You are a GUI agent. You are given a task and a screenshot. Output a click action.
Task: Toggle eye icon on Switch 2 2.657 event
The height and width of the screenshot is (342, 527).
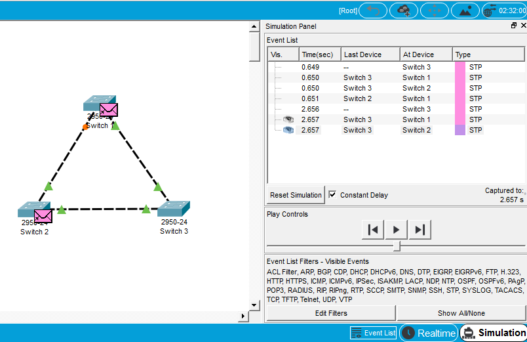tap(288, 130)
